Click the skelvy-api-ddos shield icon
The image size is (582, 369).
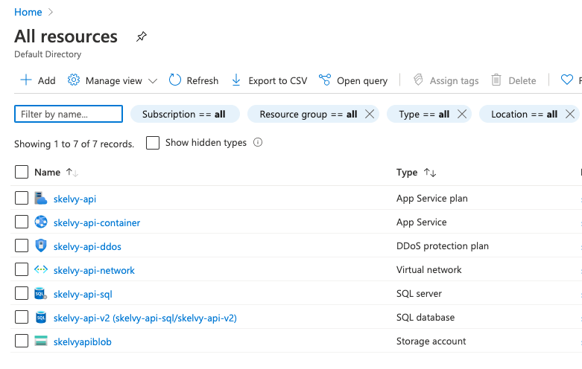point(41,246)
